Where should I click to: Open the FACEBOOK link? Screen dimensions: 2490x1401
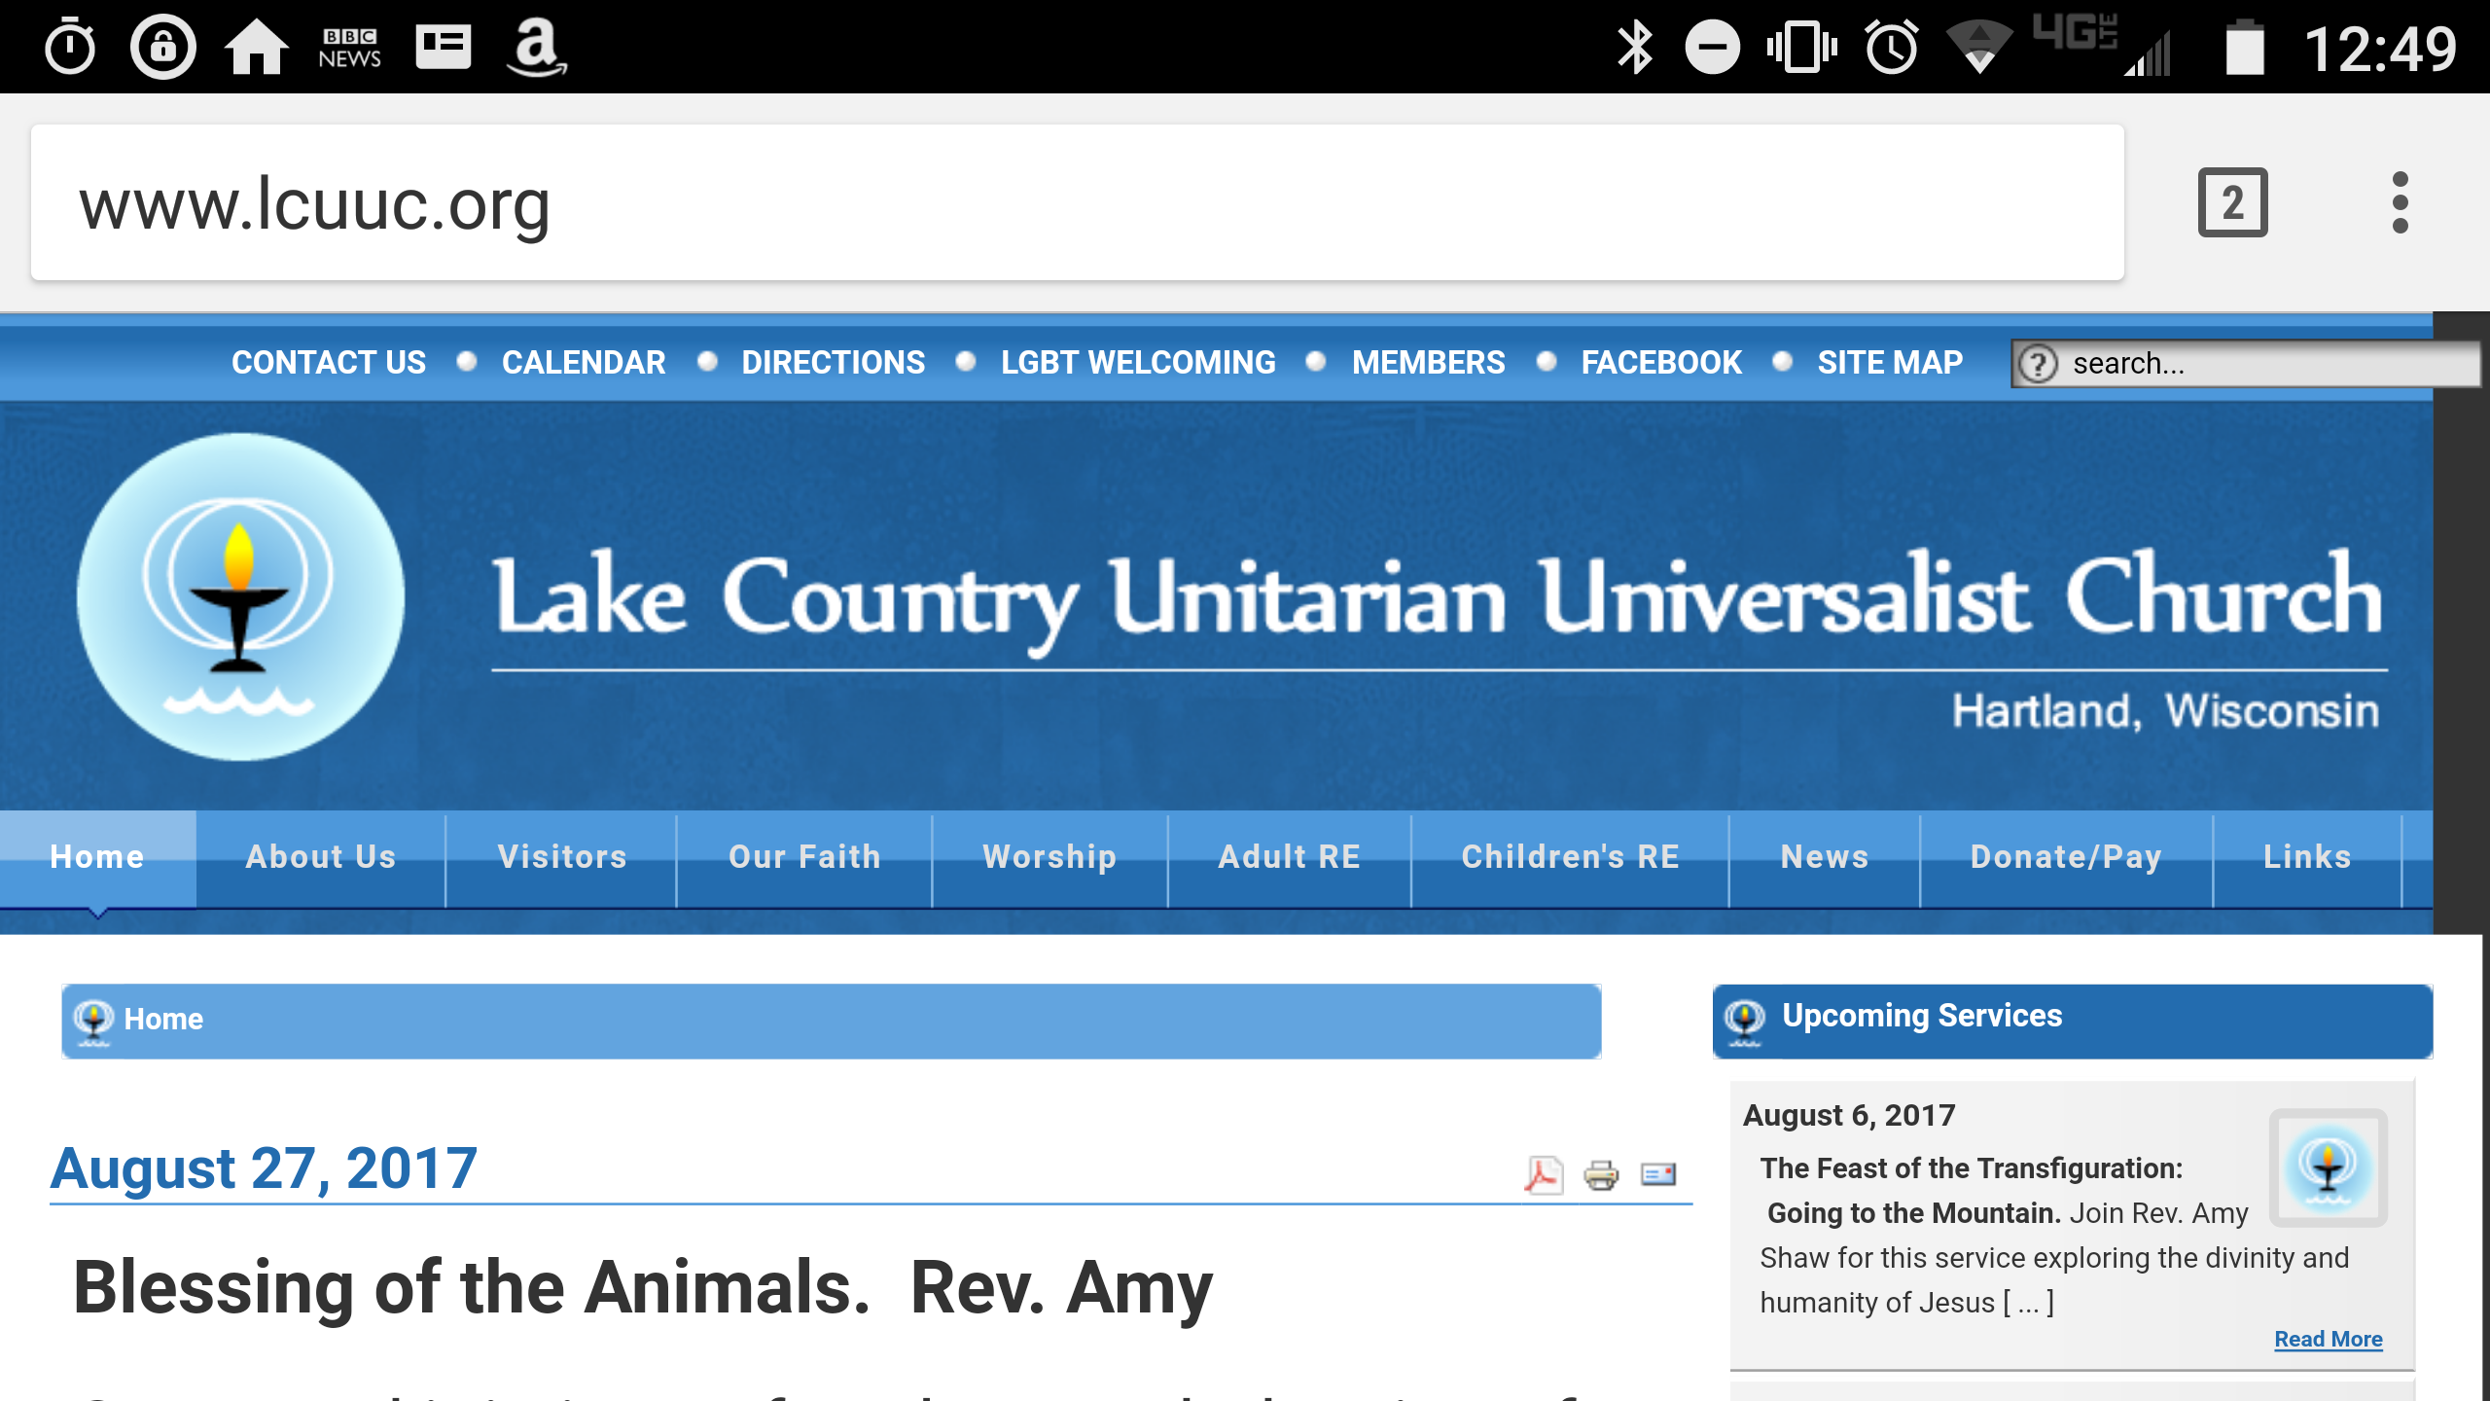(x=1661, y=363)
